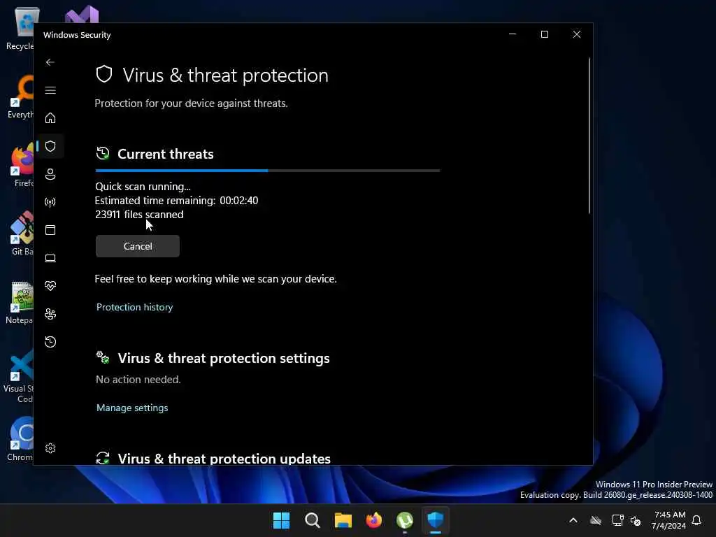
Task: Click Windows Security taskbar icon
Action: (x=436, y=520)
